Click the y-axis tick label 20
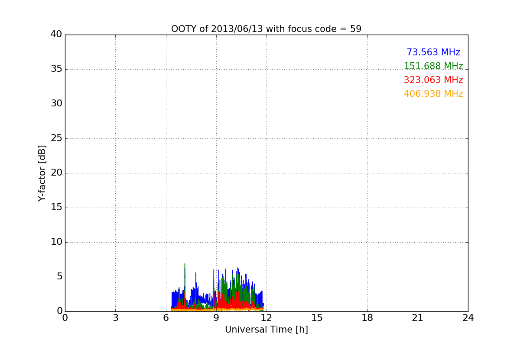Image resolution: width=520 pixels, height=346 pixels. pos(56,173)
